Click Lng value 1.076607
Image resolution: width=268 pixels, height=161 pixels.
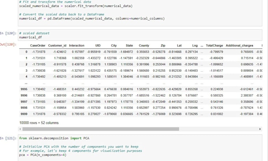tap(192, 95)
